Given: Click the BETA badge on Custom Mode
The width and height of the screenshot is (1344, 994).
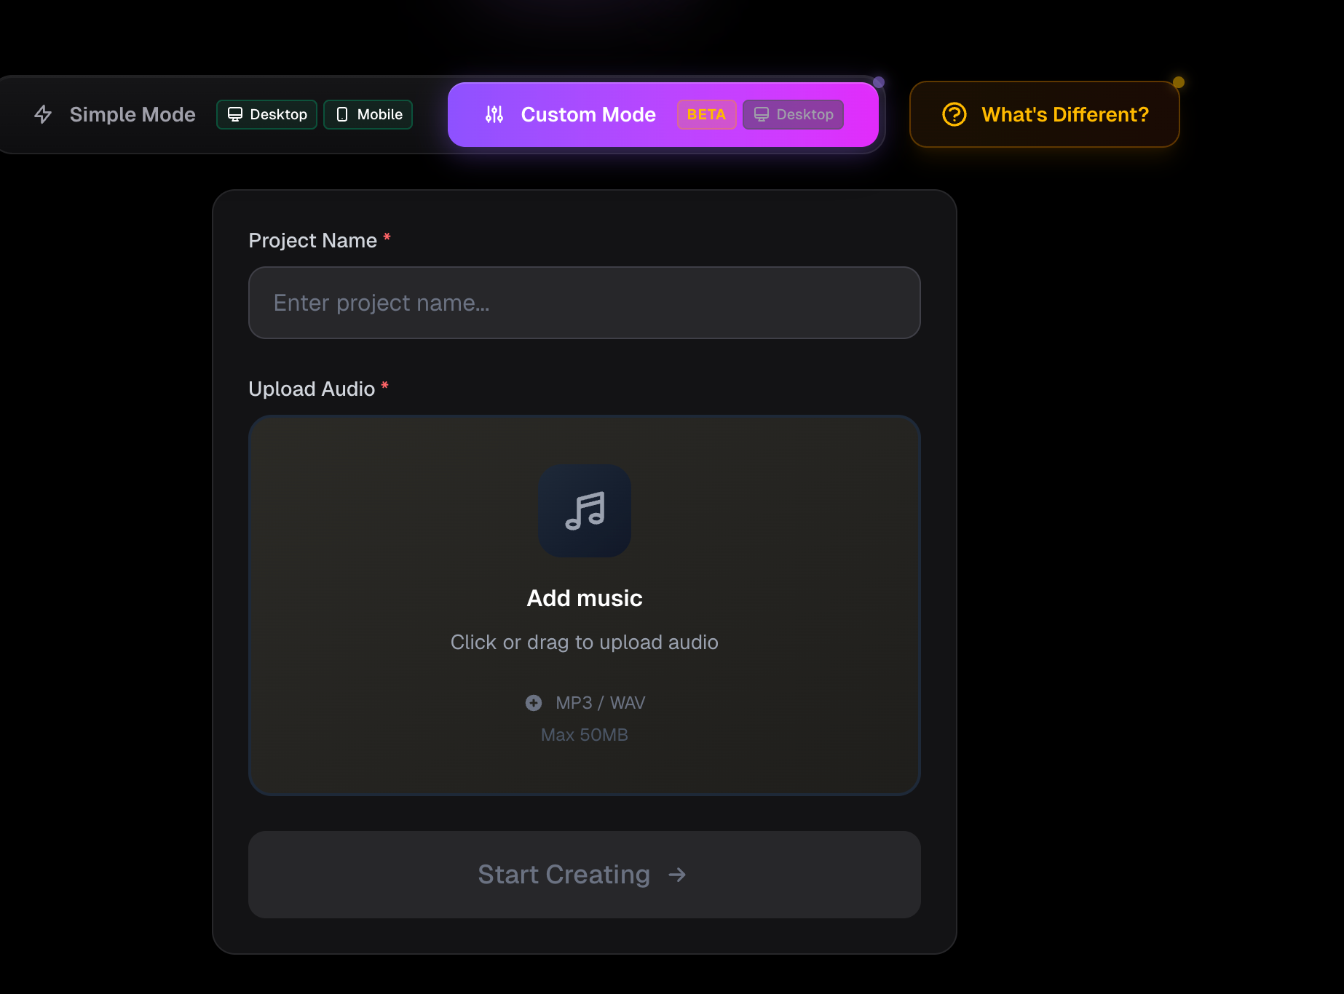Looking at the screenshot, I should (x=705, y=114).
